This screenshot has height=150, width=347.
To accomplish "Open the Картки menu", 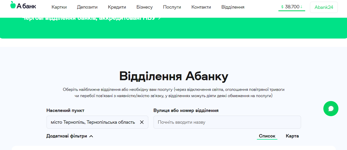I will 59,7.
